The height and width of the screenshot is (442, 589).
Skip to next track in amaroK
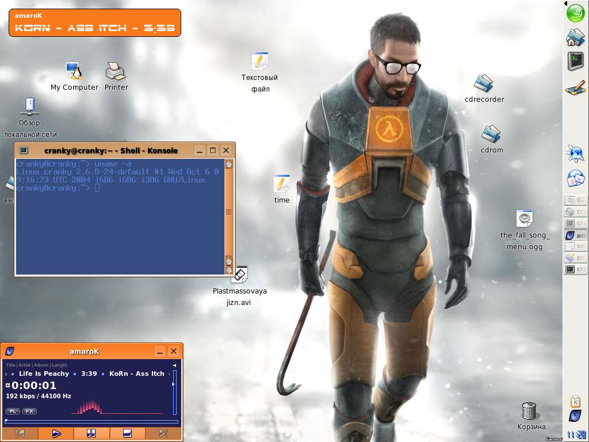[163, 433]
